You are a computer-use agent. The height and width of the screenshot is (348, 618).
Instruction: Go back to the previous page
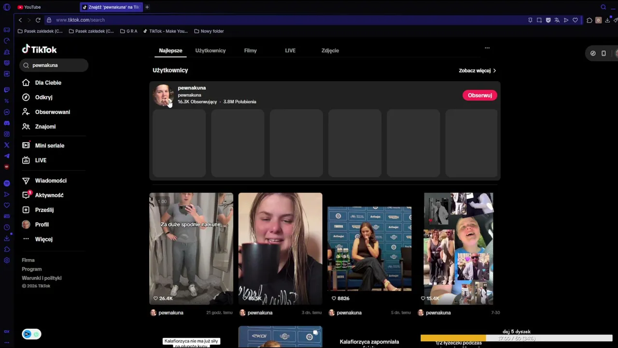click(20, 20)
